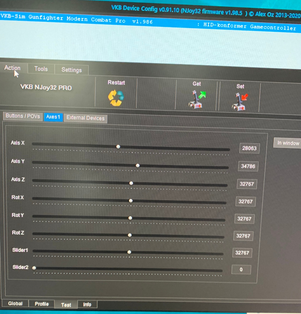Switch to Buttons / POVs tab
301x314 pixels.
click(23, 116)
